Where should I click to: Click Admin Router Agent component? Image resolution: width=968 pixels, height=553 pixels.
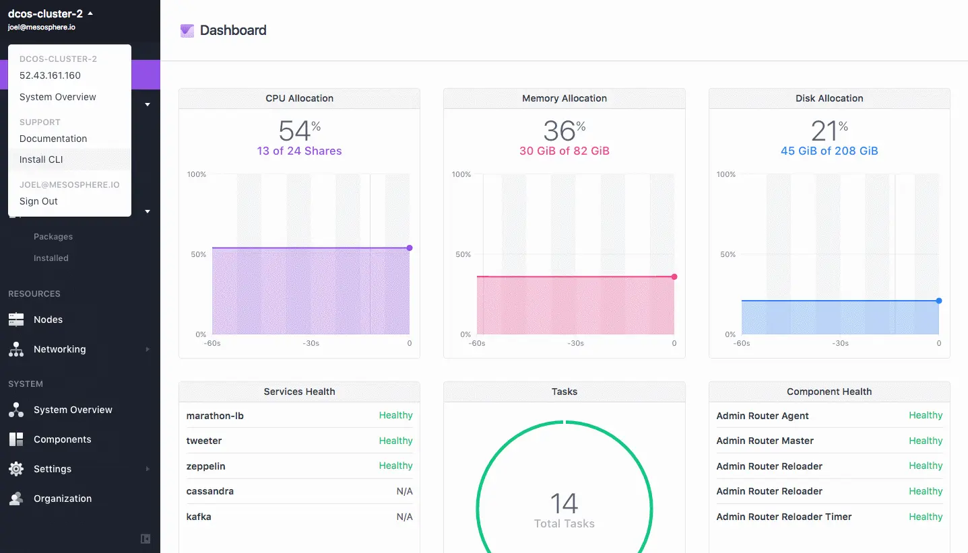click(x=763, y=416)
